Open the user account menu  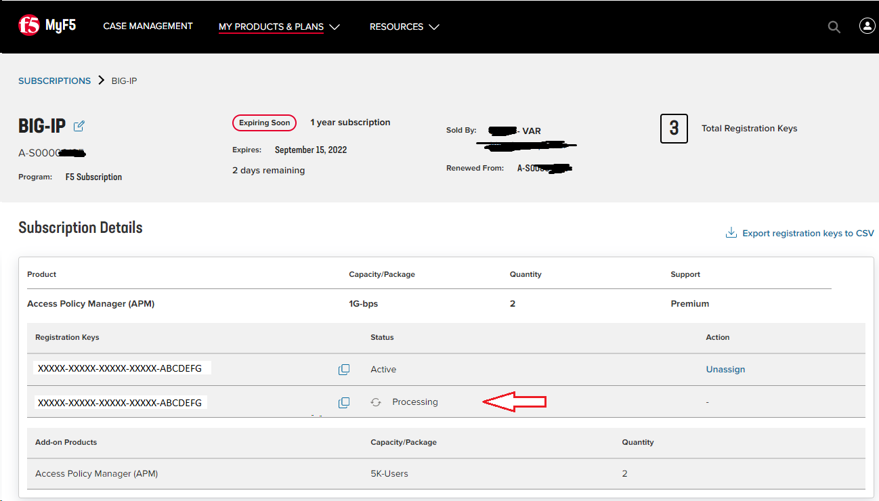pos(867,26)
